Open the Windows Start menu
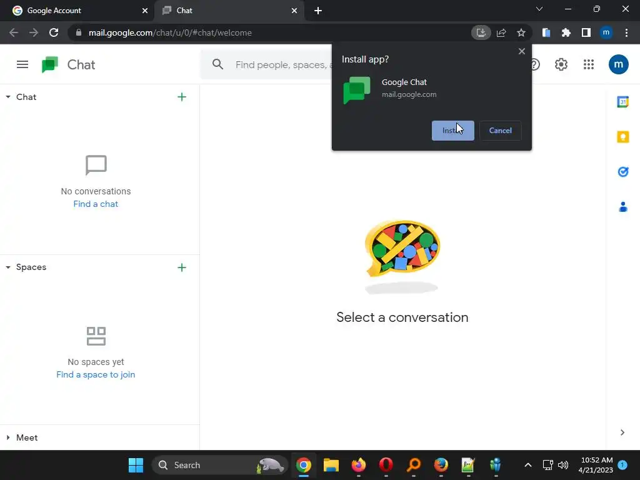This screenshot has width=640, height=480. (x=136, y=465)
